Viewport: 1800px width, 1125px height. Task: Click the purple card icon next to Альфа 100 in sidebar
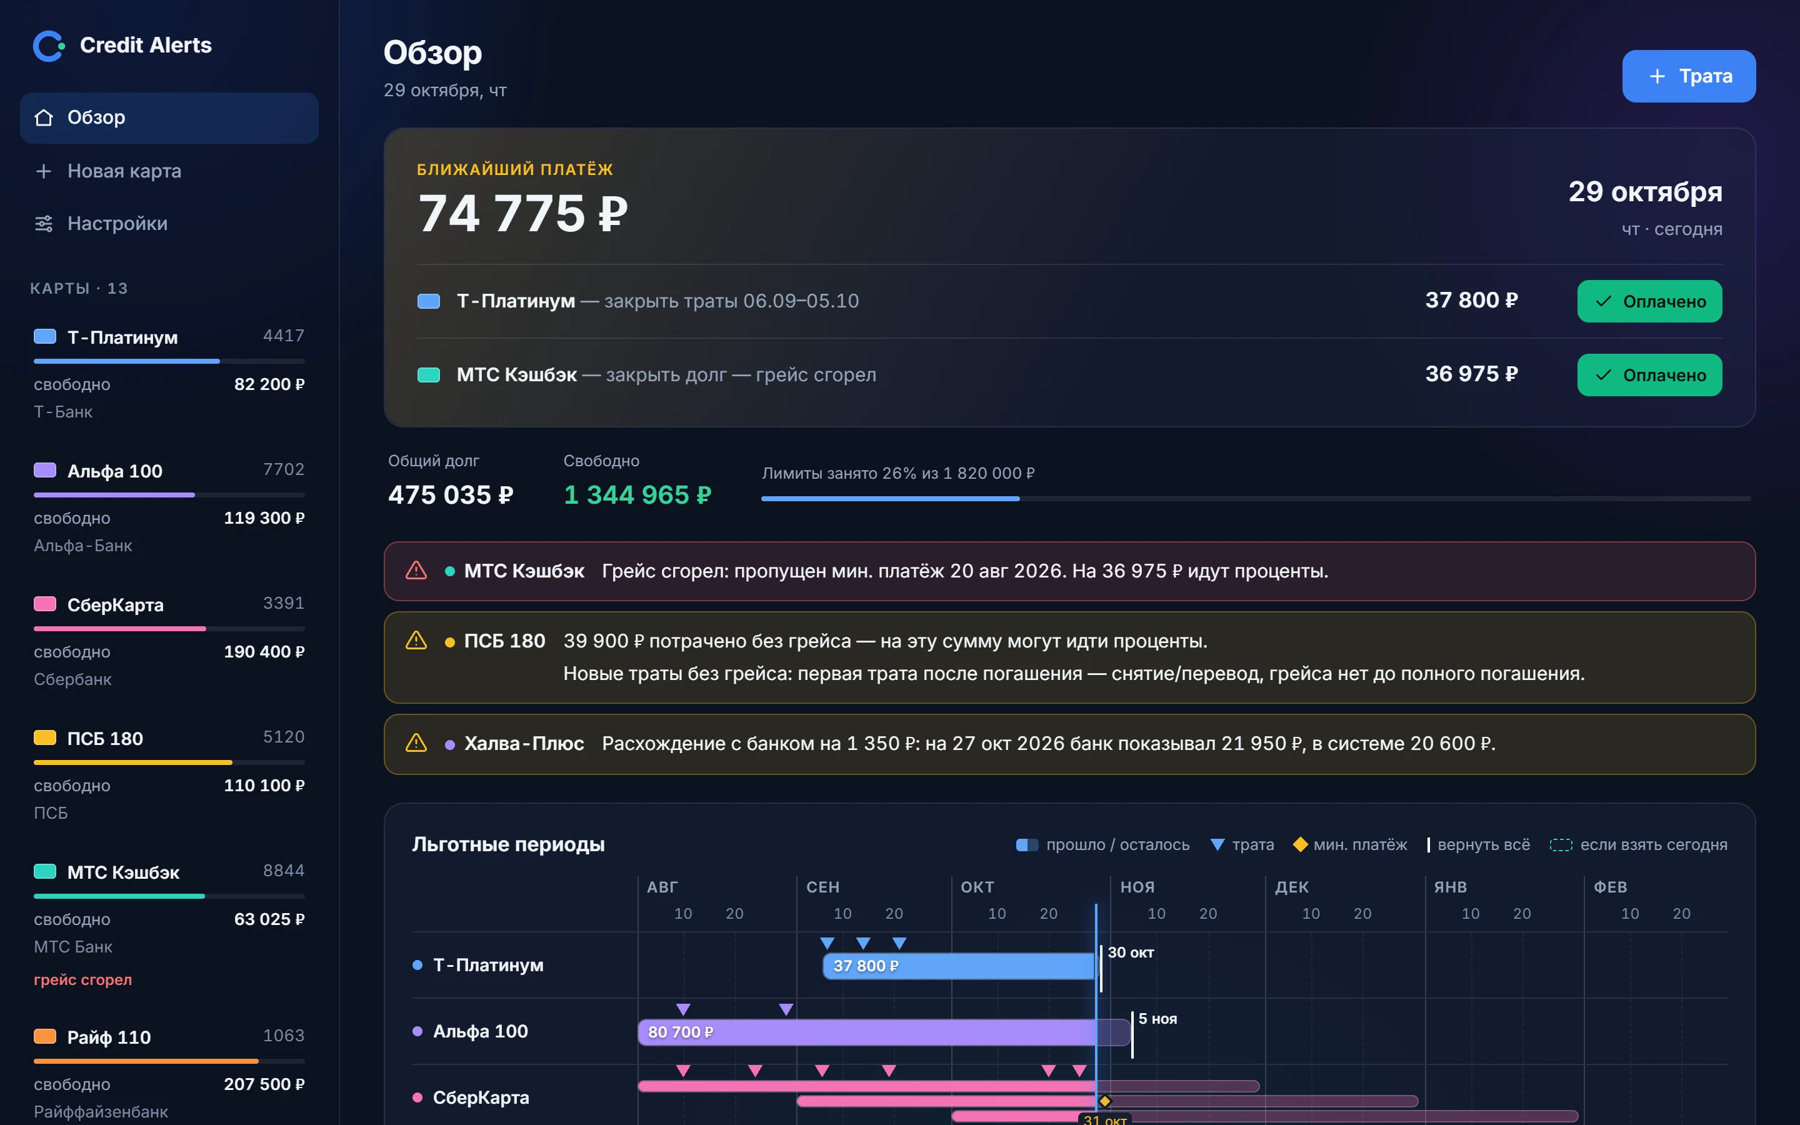click(46, 470)
